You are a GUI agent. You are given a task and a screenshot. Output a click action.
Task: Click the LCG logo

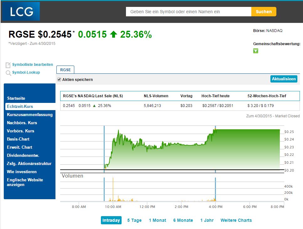point(21,11)
